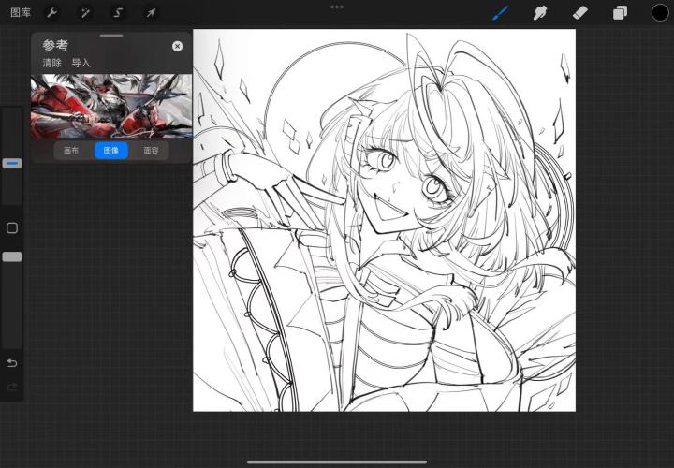
Task: Tap Clear (清除) in Reference panel
Action: (x=52, y=63)
